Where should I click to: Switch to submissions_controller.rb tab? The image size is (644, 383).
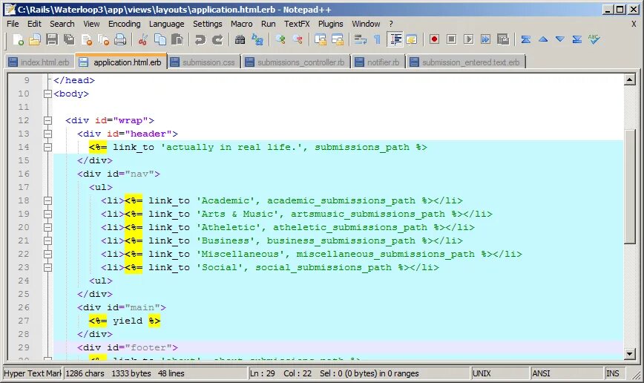(296, 62)
